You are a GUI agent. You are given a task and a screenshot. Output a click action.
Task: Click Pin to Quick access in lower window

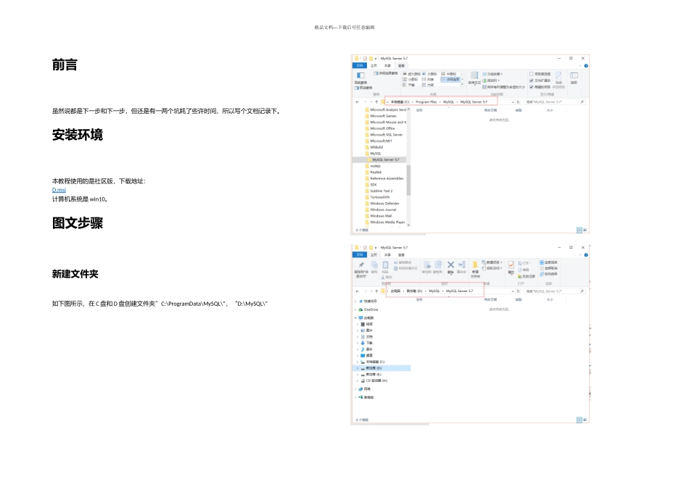point(360,269)
